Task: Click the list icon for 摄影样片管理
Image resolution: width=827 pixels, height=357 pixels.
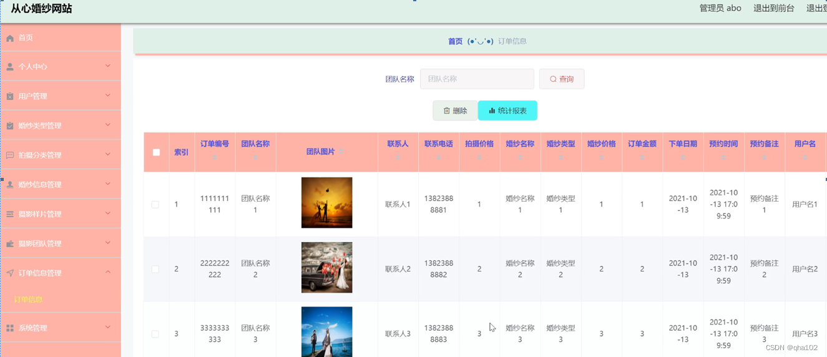Action: [10, 214]
